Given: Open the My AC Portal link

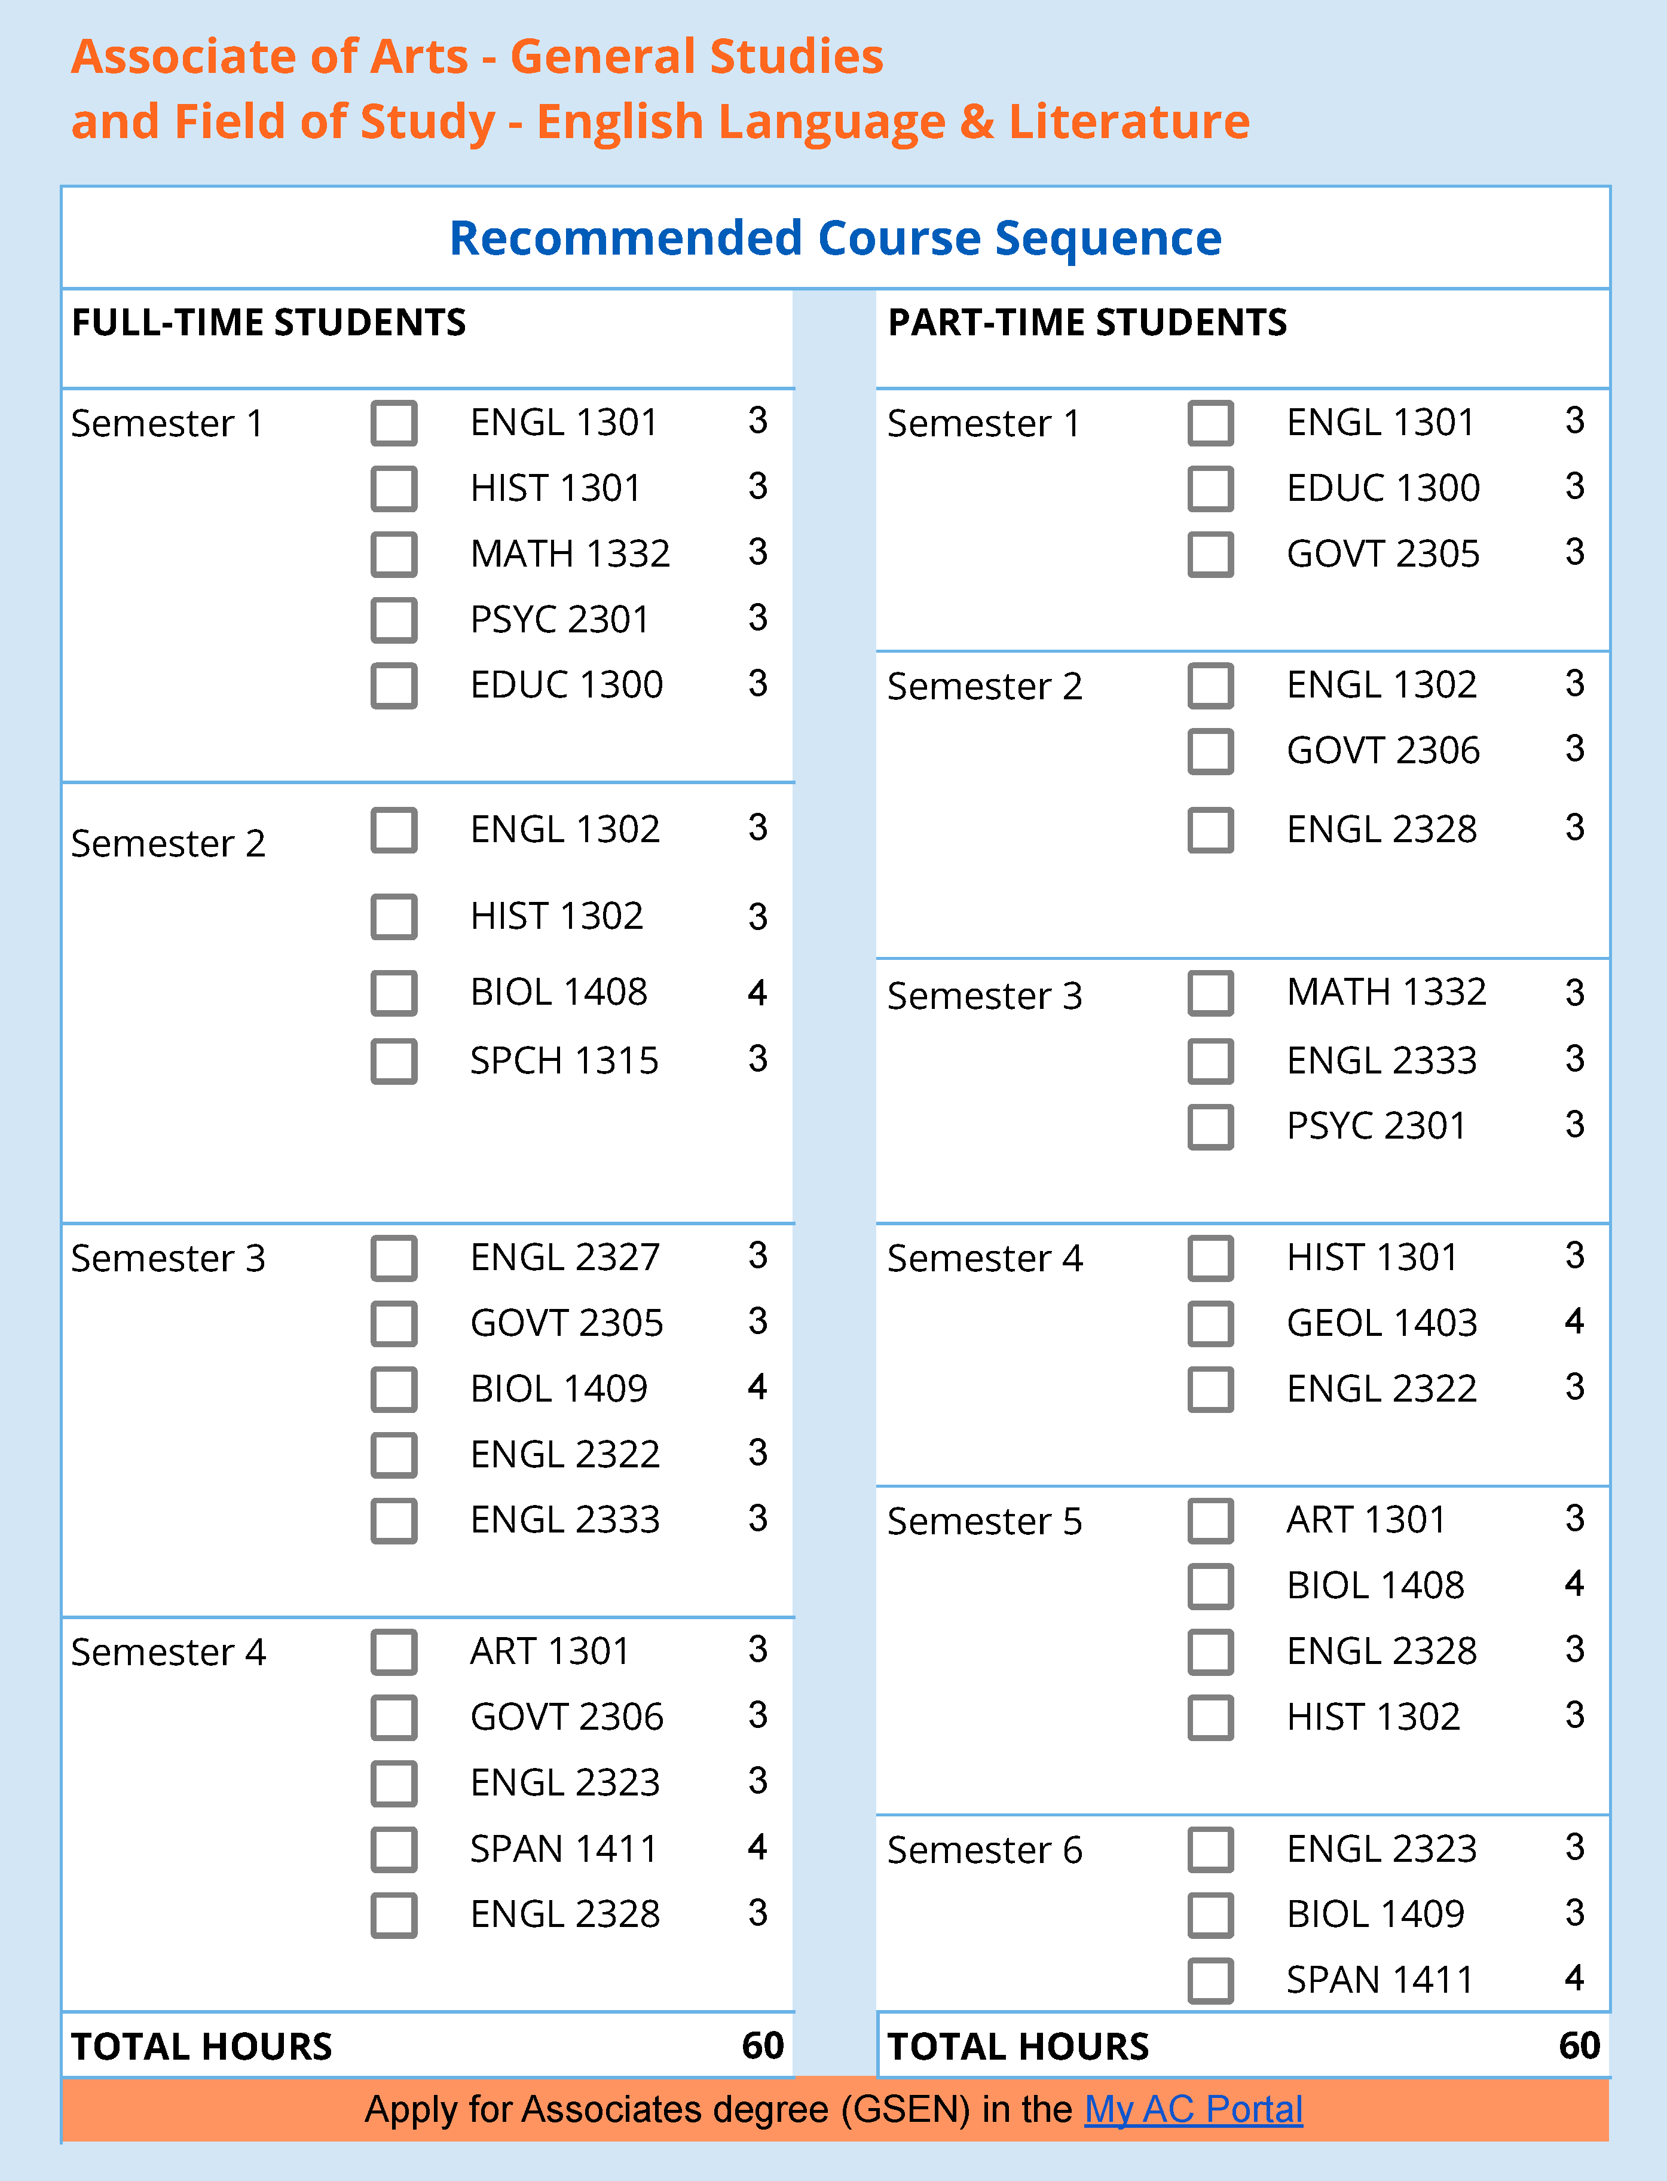Looking at the screenshot, I should pyautogui.click(x=1192, y=2109).
